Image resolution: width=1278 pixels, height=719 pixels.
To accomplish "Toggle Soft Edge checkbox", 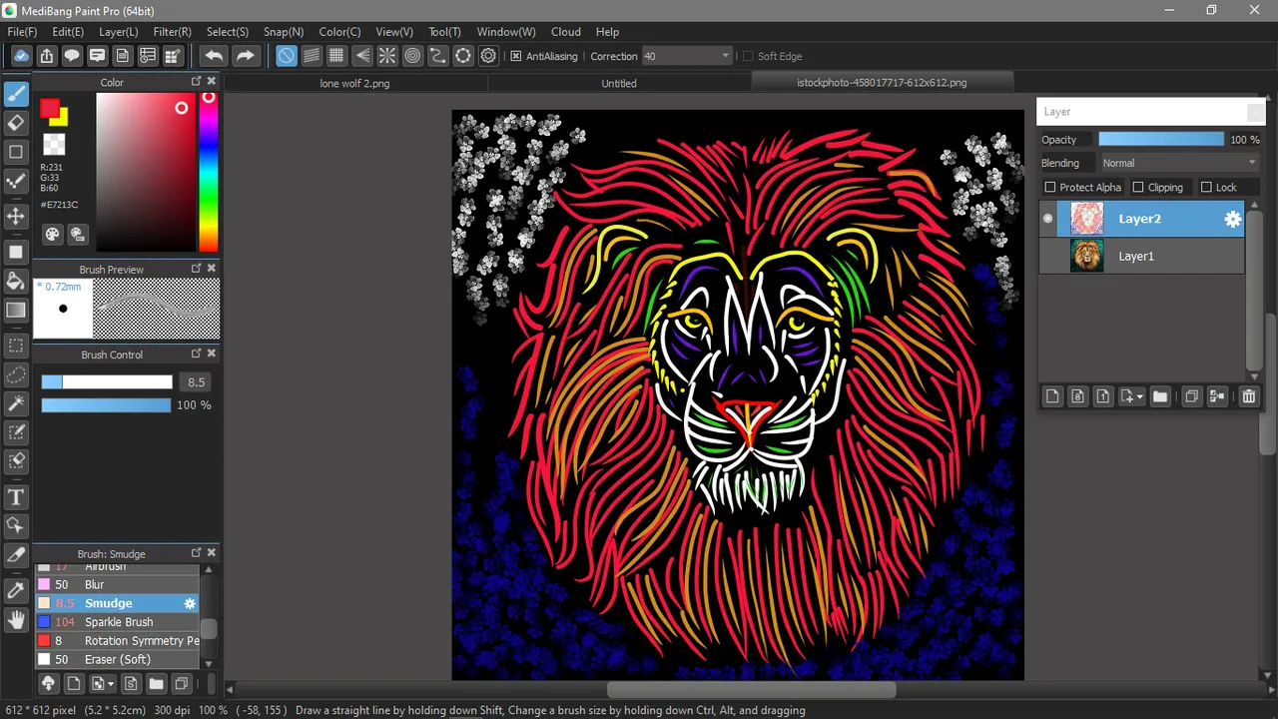I will click(748, 56).
